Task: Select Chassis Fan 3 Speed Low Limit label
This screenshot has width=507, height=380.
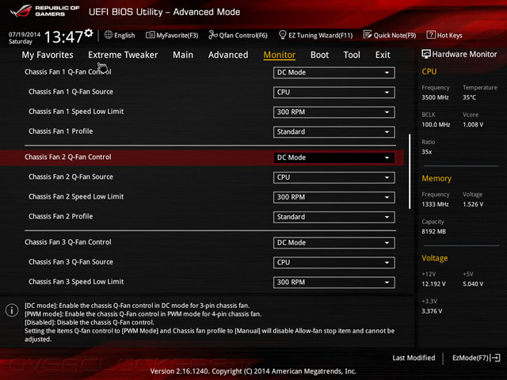Action: (76, 282)
